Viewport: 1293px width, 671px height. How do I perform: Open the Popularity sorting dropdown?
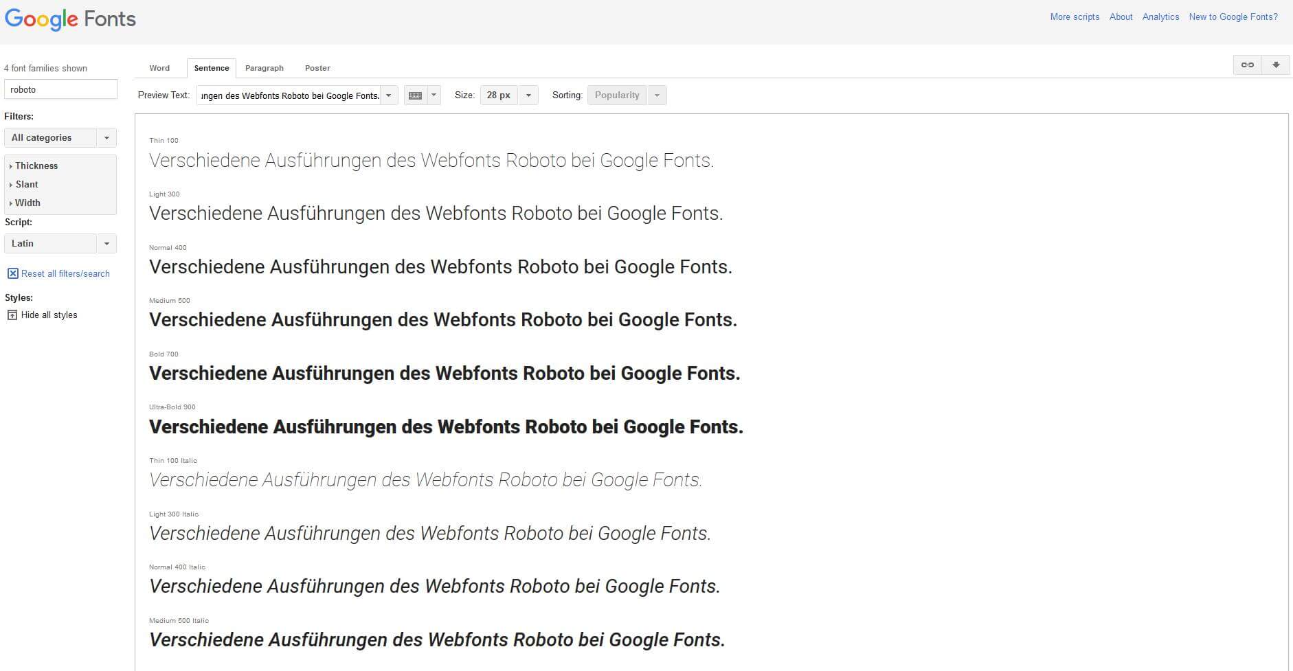click(x=627, y=95)
